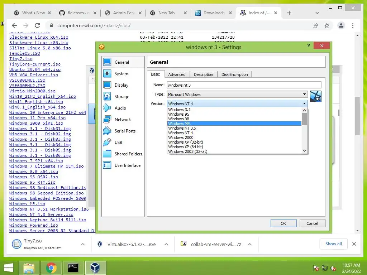This screenshot has height=275, width=367.
Task: Open Command Prompt from the taskbar
Action: 73,268
